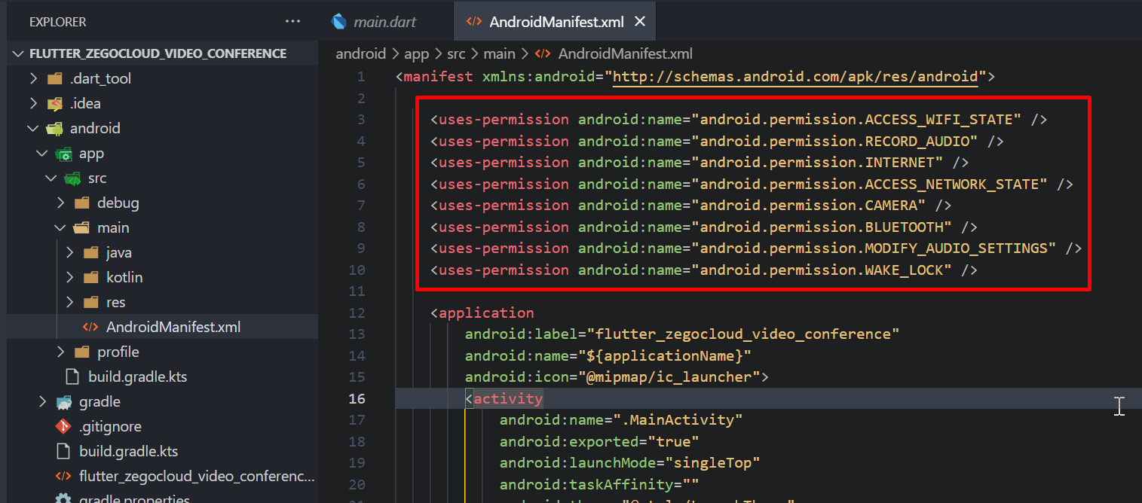This screenshot has height=503, width=1142.
Task: Click the gradle folder icon
Action: point(63,401)
